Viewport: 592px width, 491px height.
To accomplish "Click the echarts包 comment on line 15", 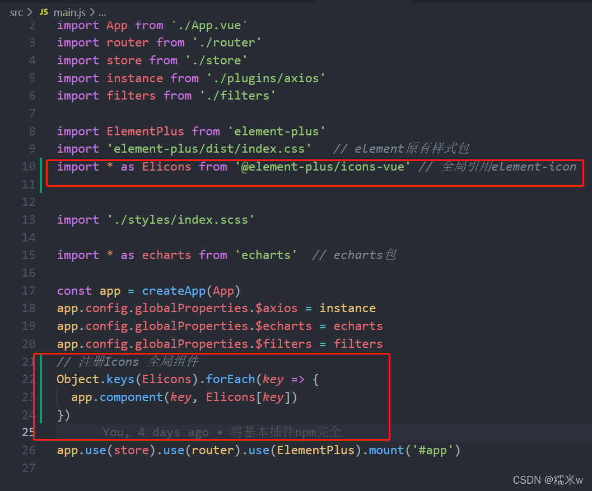I will [354, 255].
